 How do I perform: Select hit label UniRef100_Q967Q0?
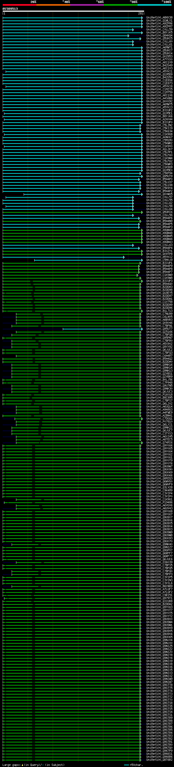(159, 748)
